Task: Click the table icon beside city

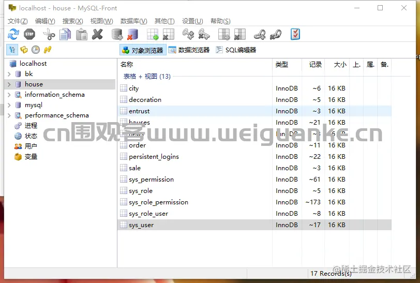Action: pyautogui.click(x=124, y=88)
